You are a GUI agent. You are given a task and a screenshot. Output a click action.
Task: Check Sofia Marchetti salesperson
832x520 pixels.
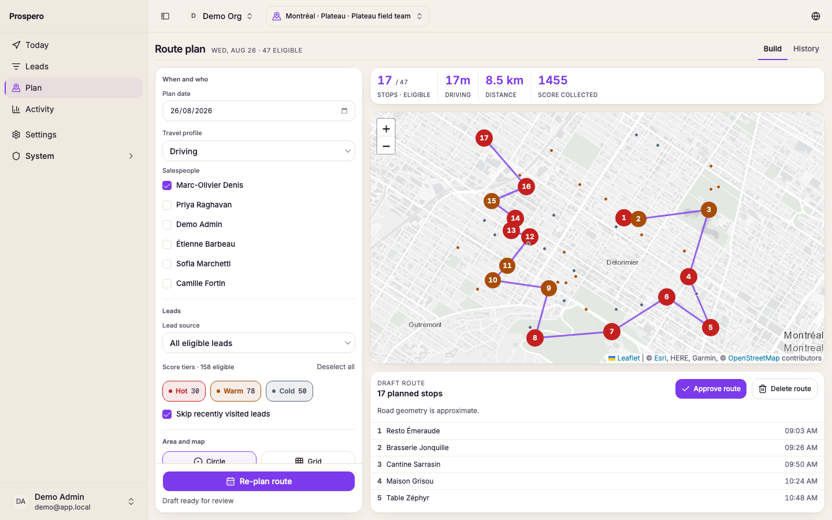pyautogui.click(x=167, y=264)
